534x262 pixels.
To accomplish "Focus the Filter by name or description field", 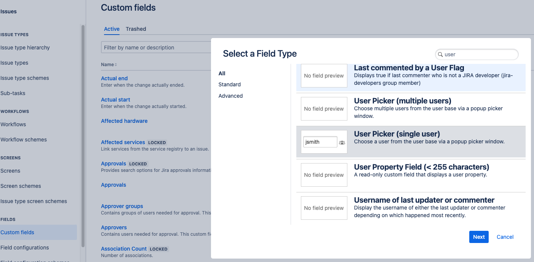I will 156,48.
